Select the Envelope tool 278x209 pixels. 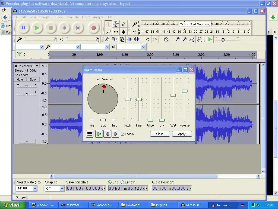click(116, 24)
